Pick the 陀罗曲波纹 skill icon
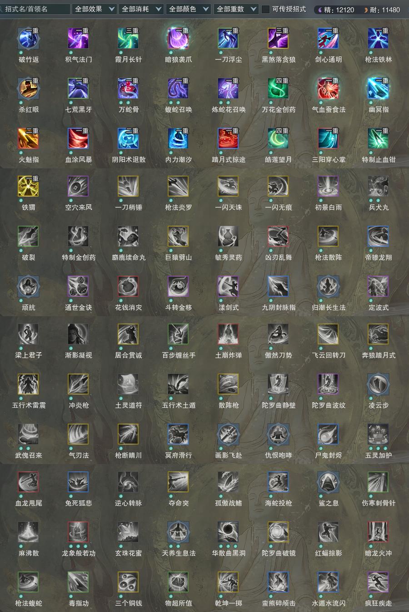Image resolution: width=409 pixels, height=612 pixels. [328, 384]
